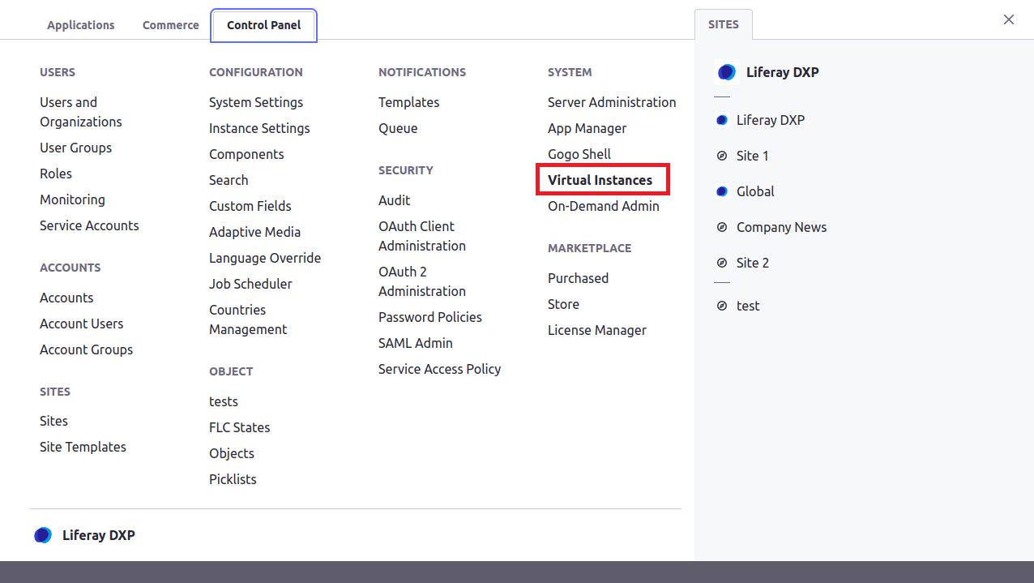Select Site 2 in the Sites list
Image resolution: width=1034 pixels, height=583 pixels.
coord(753,263)
